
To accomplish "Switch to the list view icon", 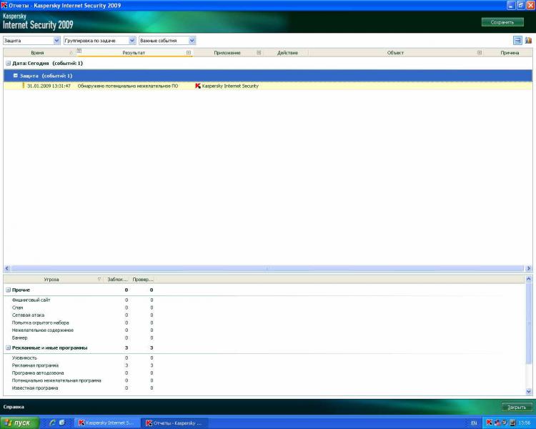I will click(x=517, y=40).
